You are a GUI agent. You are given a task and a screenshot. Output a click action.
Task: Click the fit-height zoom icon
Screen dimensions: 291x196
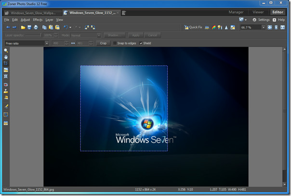click(276, 27)
